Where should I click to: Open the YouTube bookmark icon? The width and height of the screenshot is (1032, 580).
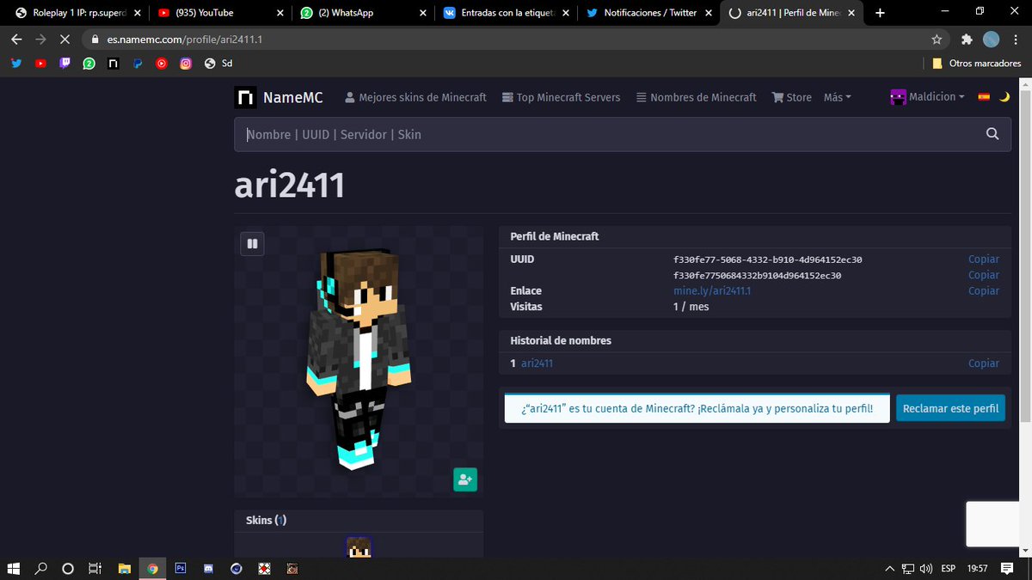coord(40,63)
